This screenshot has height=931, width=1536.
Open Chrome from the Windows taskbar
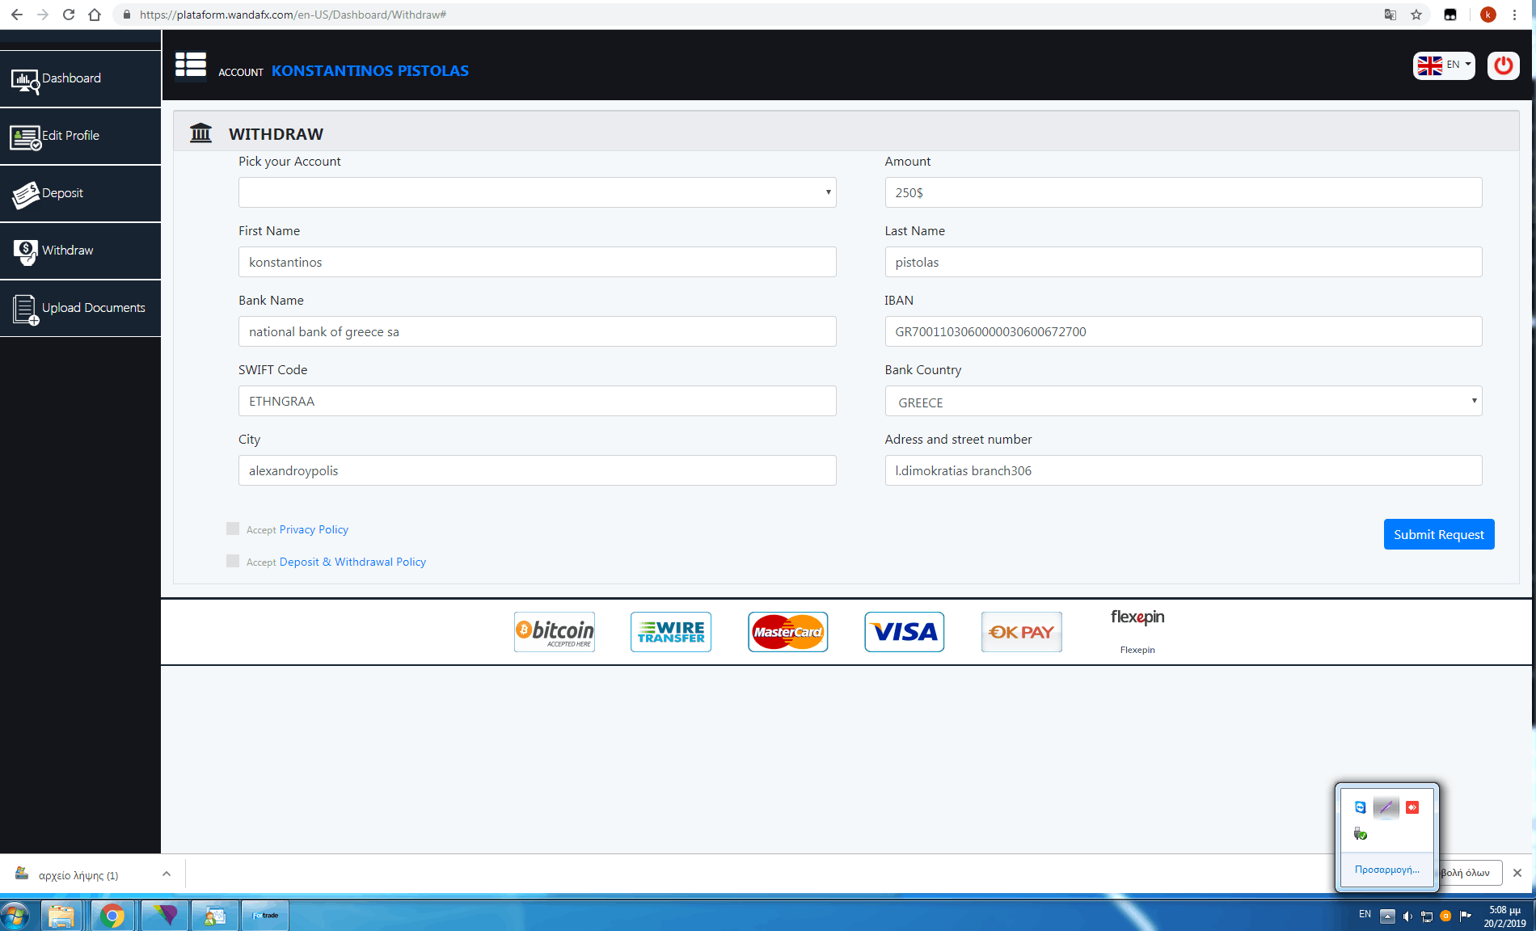tap(112, 916)
